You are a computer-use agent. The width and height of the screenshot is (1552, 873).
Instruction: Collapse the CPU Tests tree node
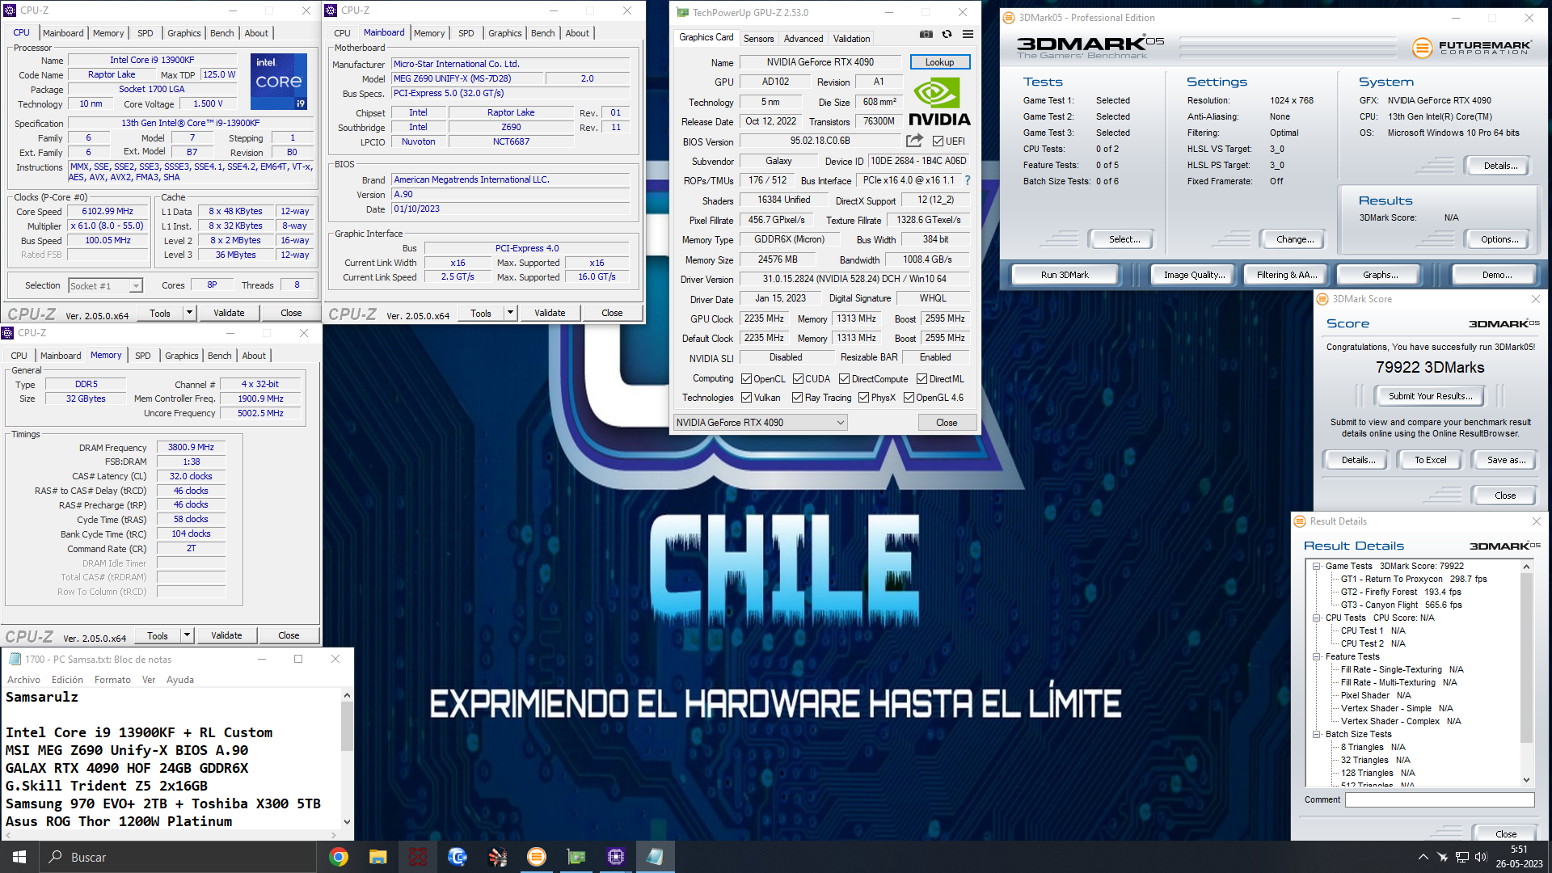pos(1316,618)
